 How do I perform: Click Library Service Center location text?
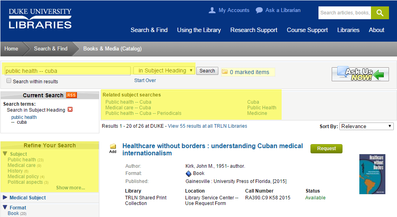coord(212,200)
